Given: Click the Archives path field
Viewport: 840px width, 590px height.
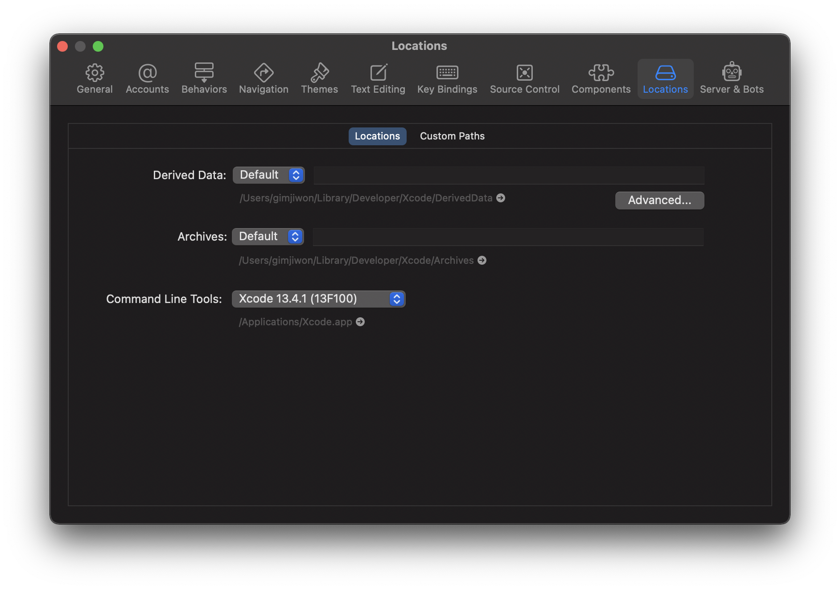Looking at the screenshot, I should pos(508,237).
